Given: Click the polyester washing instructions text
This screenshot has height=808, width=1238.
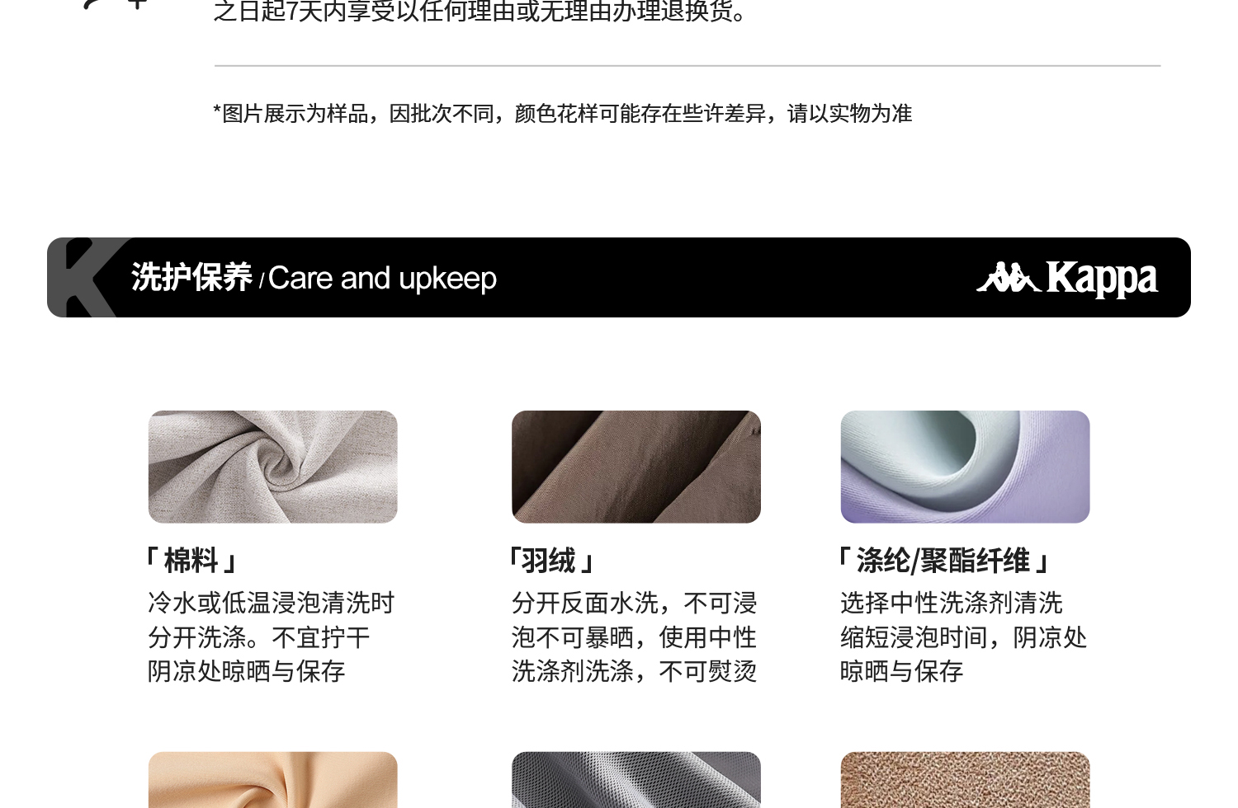Looking at the screenshot, I should click(963, 637).
